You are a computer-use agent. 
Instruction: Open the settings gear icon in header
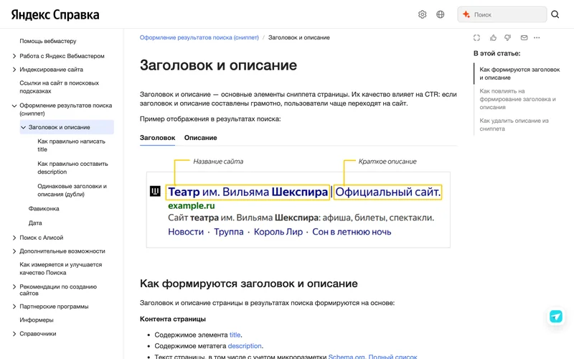pos(422,14)
